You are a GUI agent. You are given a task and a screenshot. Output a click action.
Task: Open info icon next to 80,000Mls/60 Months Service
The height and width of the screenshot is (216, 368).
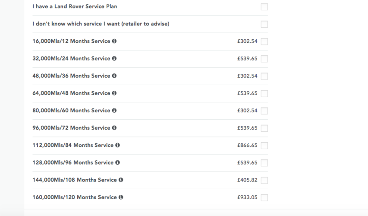tap(114, 111)
